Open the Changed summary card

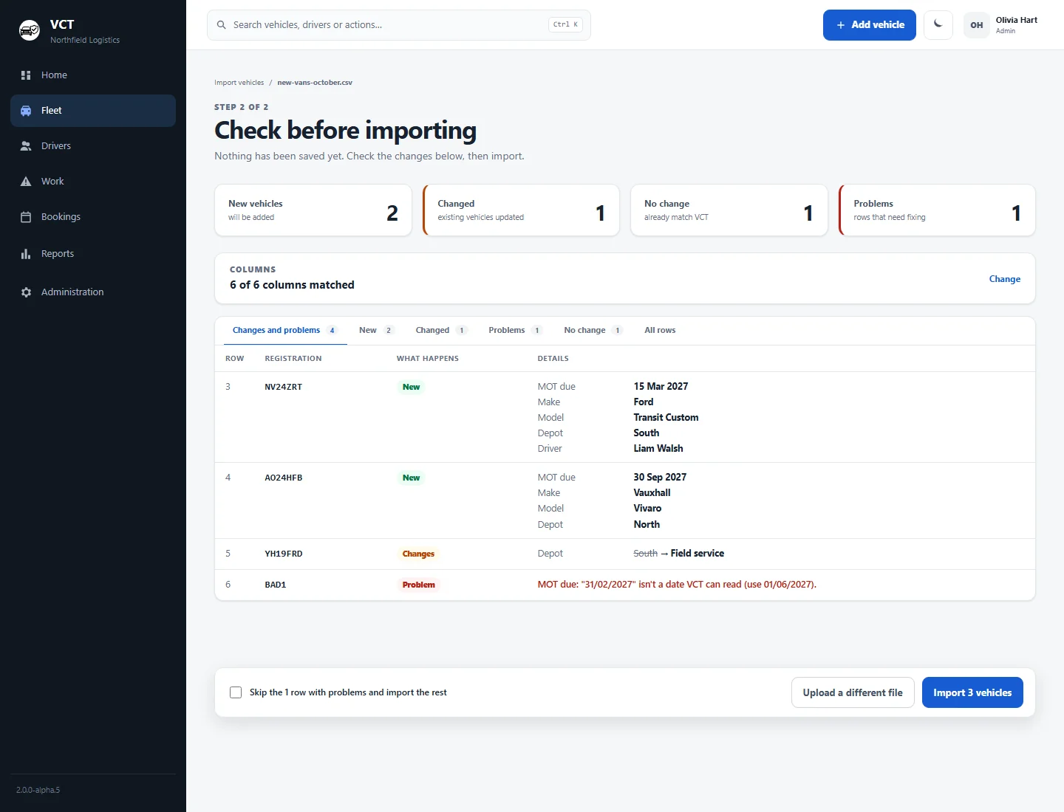(x=521, y=210)
